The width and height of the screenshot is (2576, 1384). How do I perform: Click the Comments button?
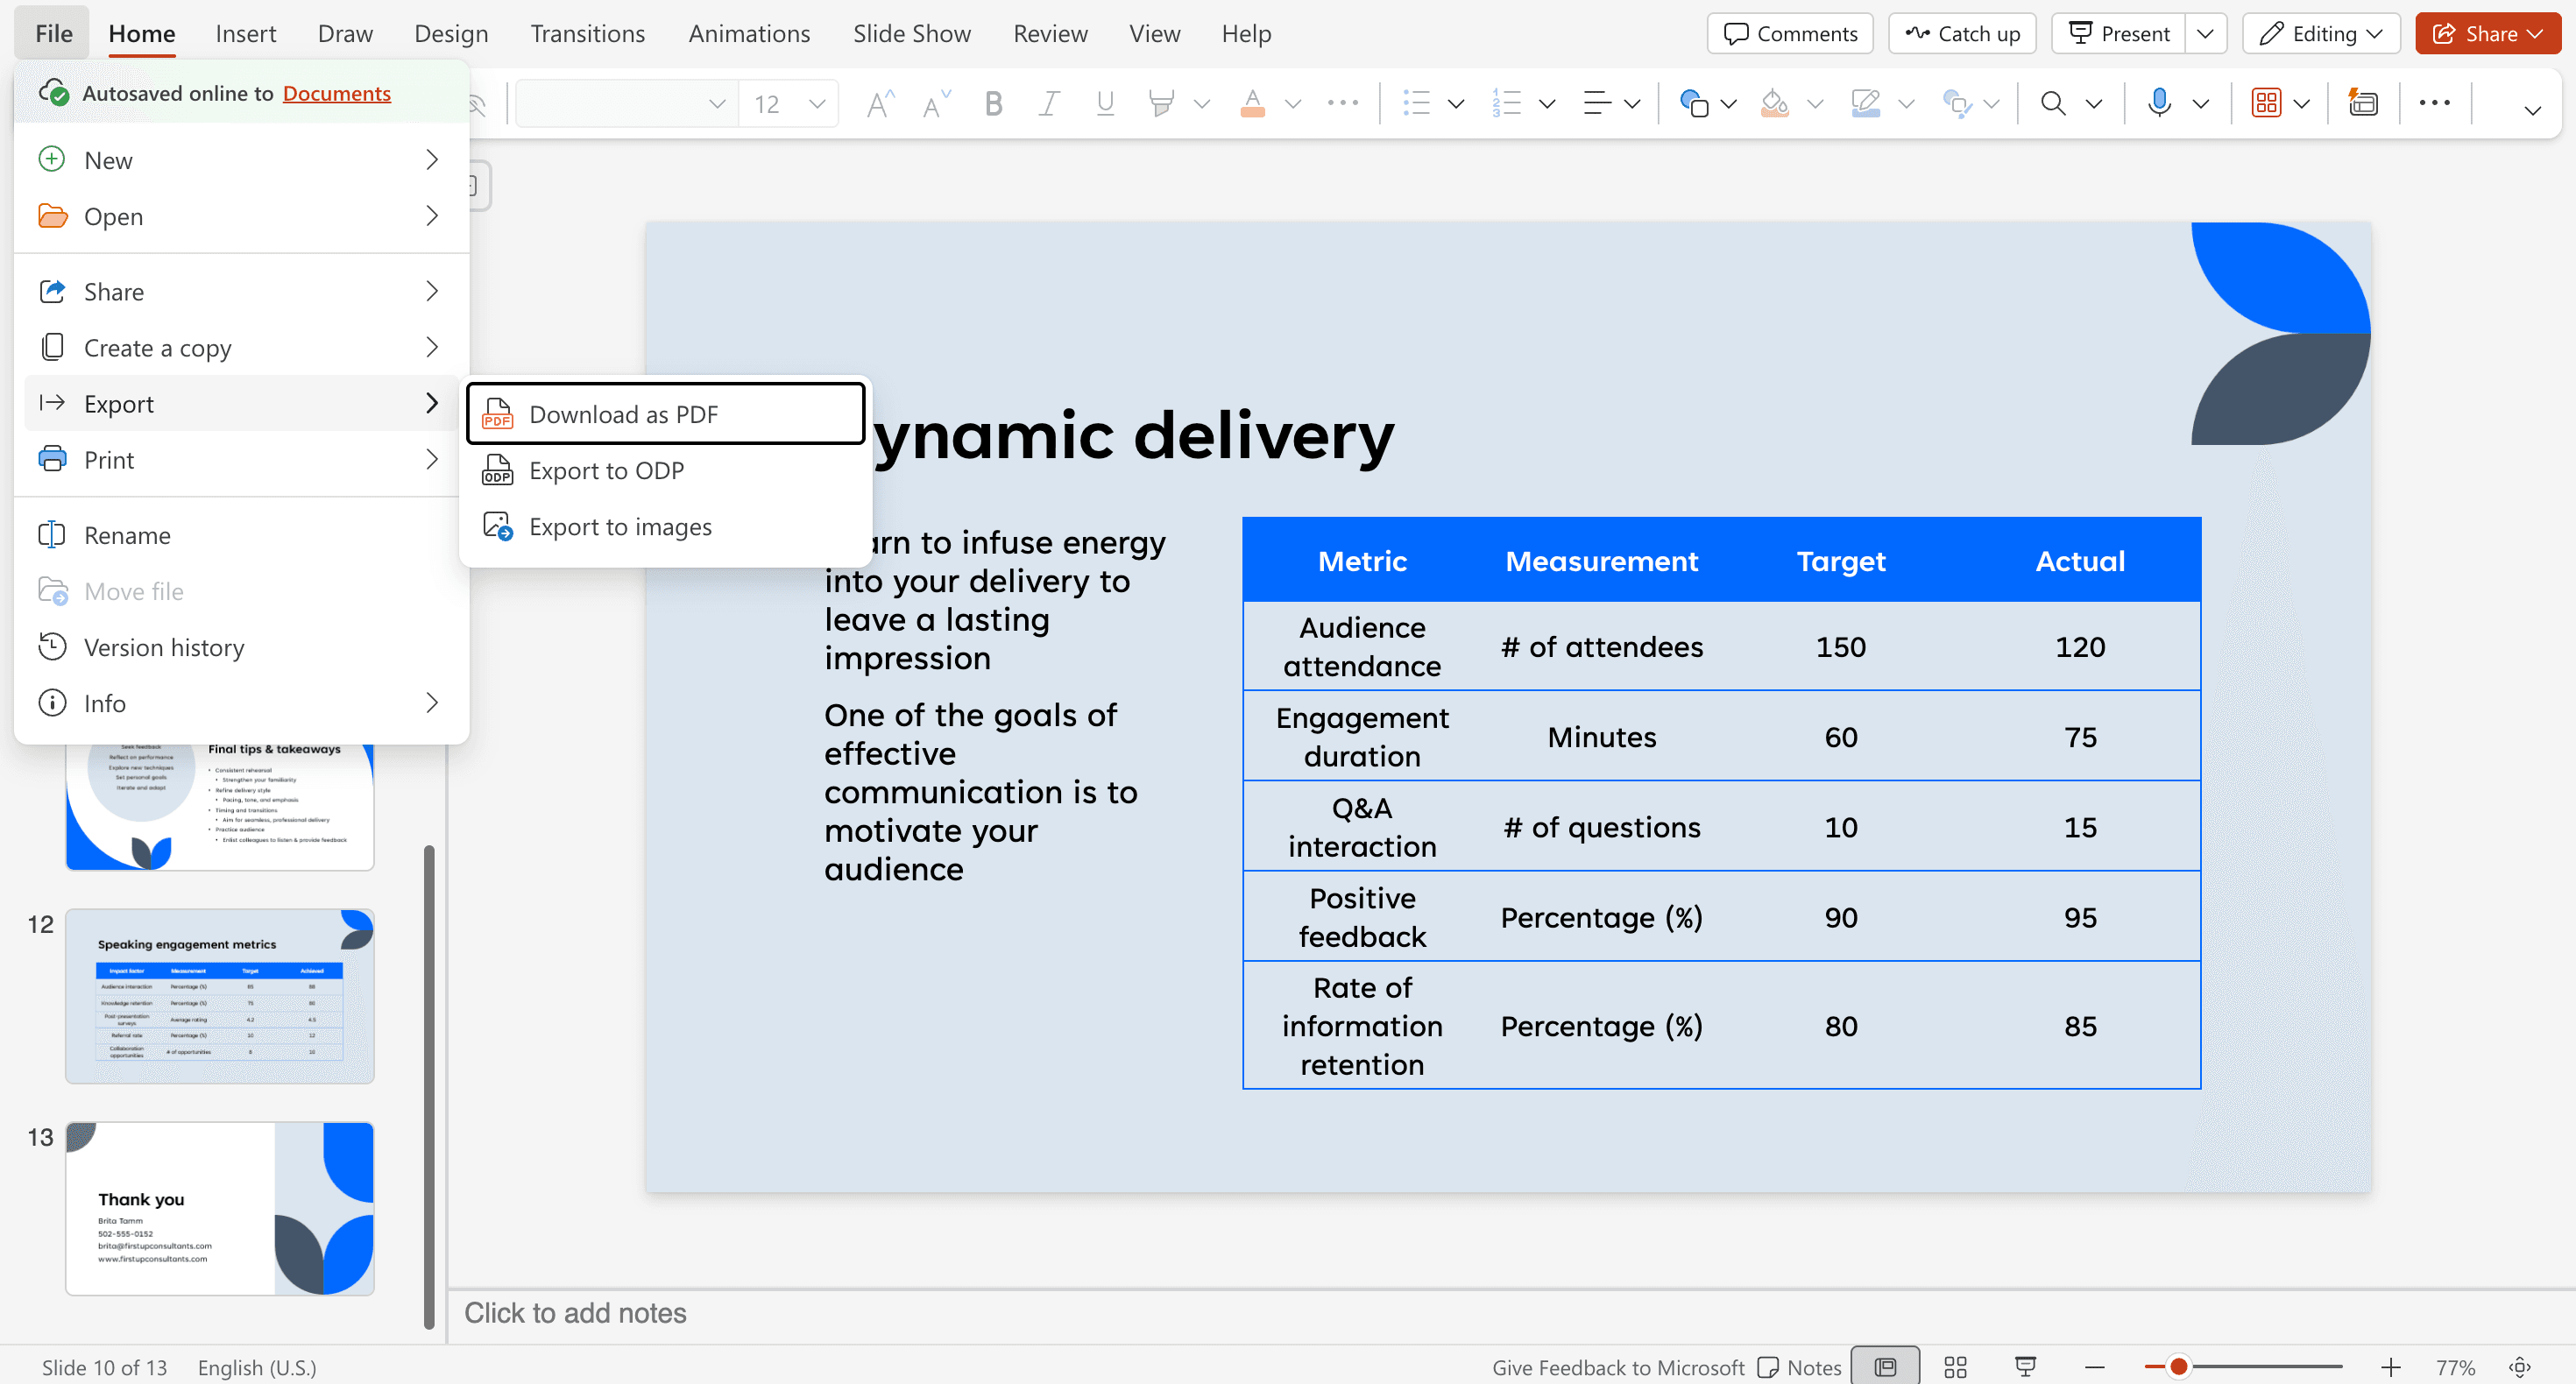pos(1790,33)
